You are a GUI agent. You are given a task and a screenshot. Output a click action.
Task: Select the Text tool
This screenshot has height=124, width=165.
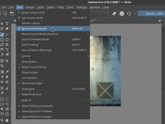tap(7, 23)
